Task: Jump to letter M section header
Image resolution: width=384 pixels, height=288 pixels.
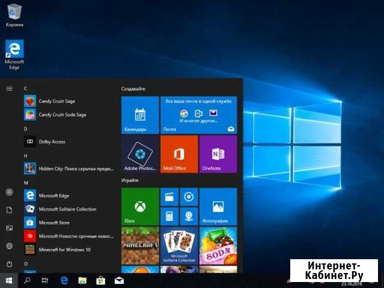Action: [x=26, y=183]
